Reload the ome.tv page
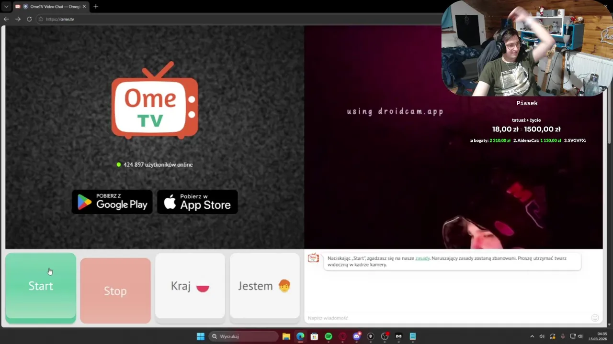The height and width of the screenshot is (344, 613). (29, 19)
